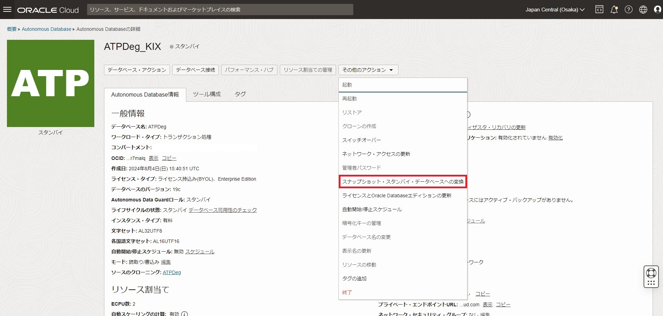The image size is (663, 316).
Task: Open the Autonomous Database breadcrumb link
Action: coord(46,29)
